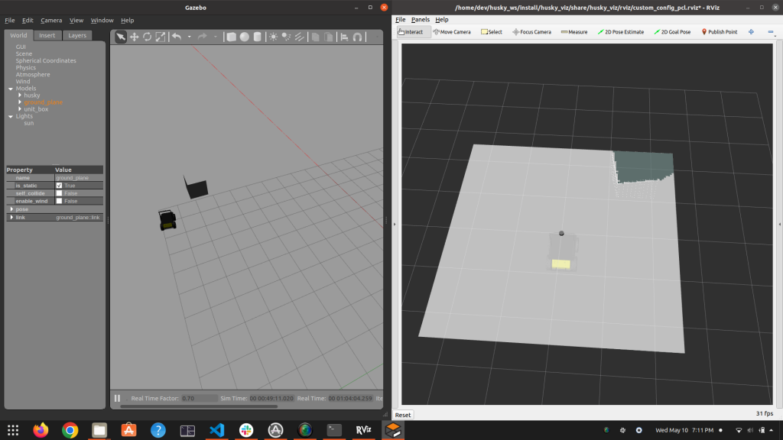Toggle the enable_wind checkbox
The height and width of the screenshot is (440, 783).
click(x=60, y=201)
